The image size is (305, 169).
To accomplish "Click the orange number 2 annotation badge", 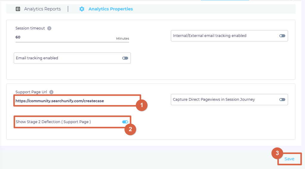I will pos(130,129).
